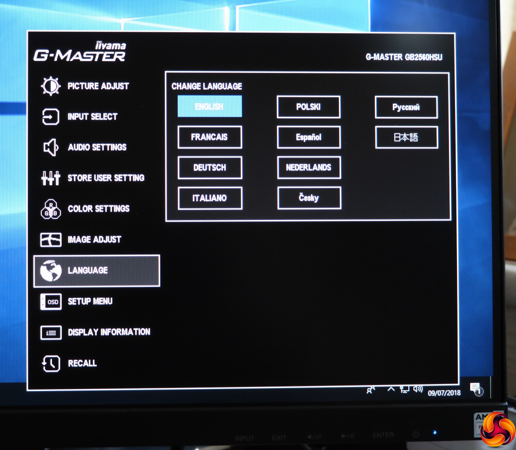Image resolution: width=516 pixels, height=450 pixels.
Task: Click the Display Information list icon
Action: click(51, 333)
